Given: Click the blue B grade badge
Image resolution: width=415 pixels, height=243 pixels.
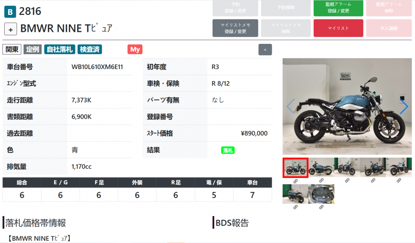Looking at the screenshot, I should pos(10,12).
